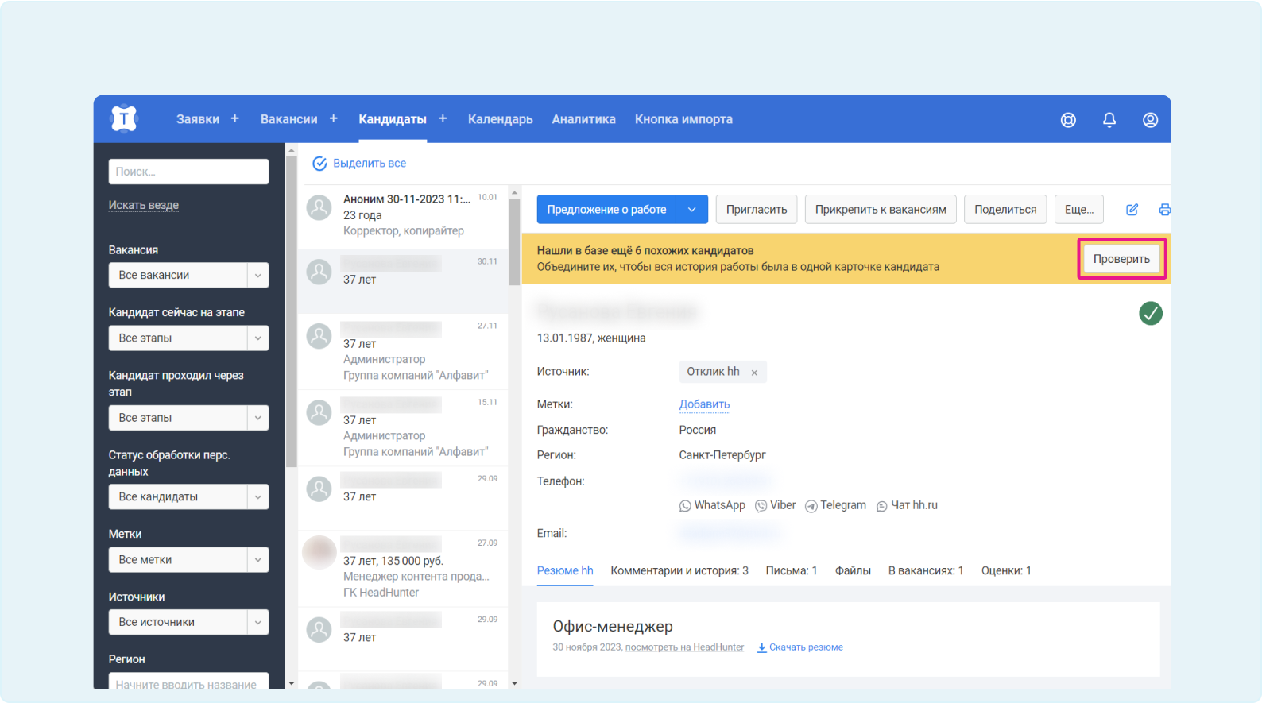1262x703 pixels.
Task: Select Менеджер контента candidate row
Action: pos(403,568)
